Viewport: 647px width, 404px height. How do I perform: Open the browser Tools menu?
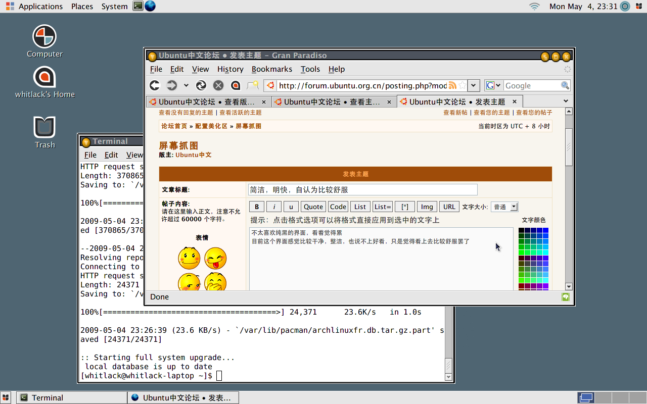tap(310, 69)
